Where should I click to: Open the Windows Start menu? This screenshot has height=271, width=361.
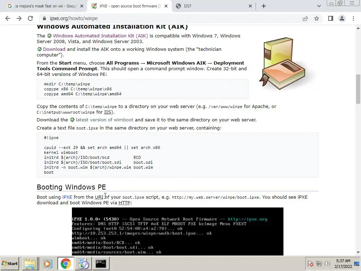pyautogui.click(x=10, y=264)
